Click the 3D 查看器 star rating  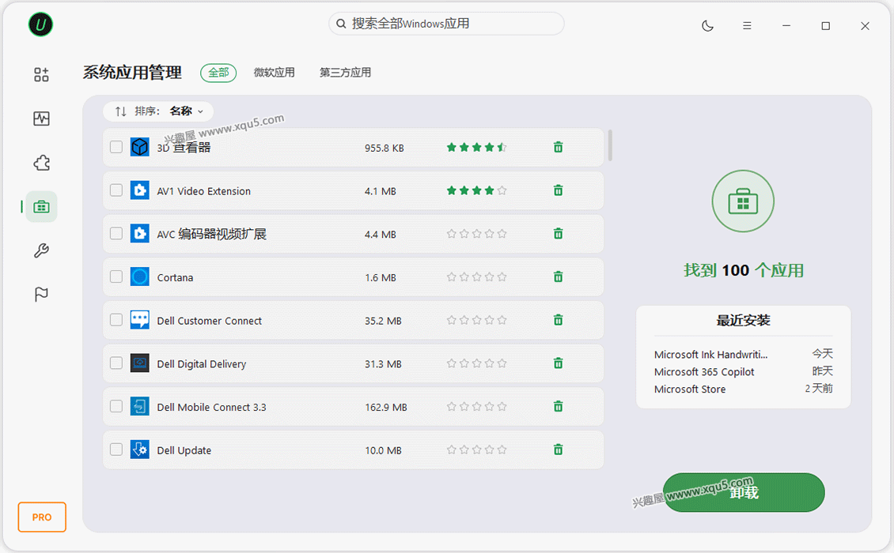point(476,148)
